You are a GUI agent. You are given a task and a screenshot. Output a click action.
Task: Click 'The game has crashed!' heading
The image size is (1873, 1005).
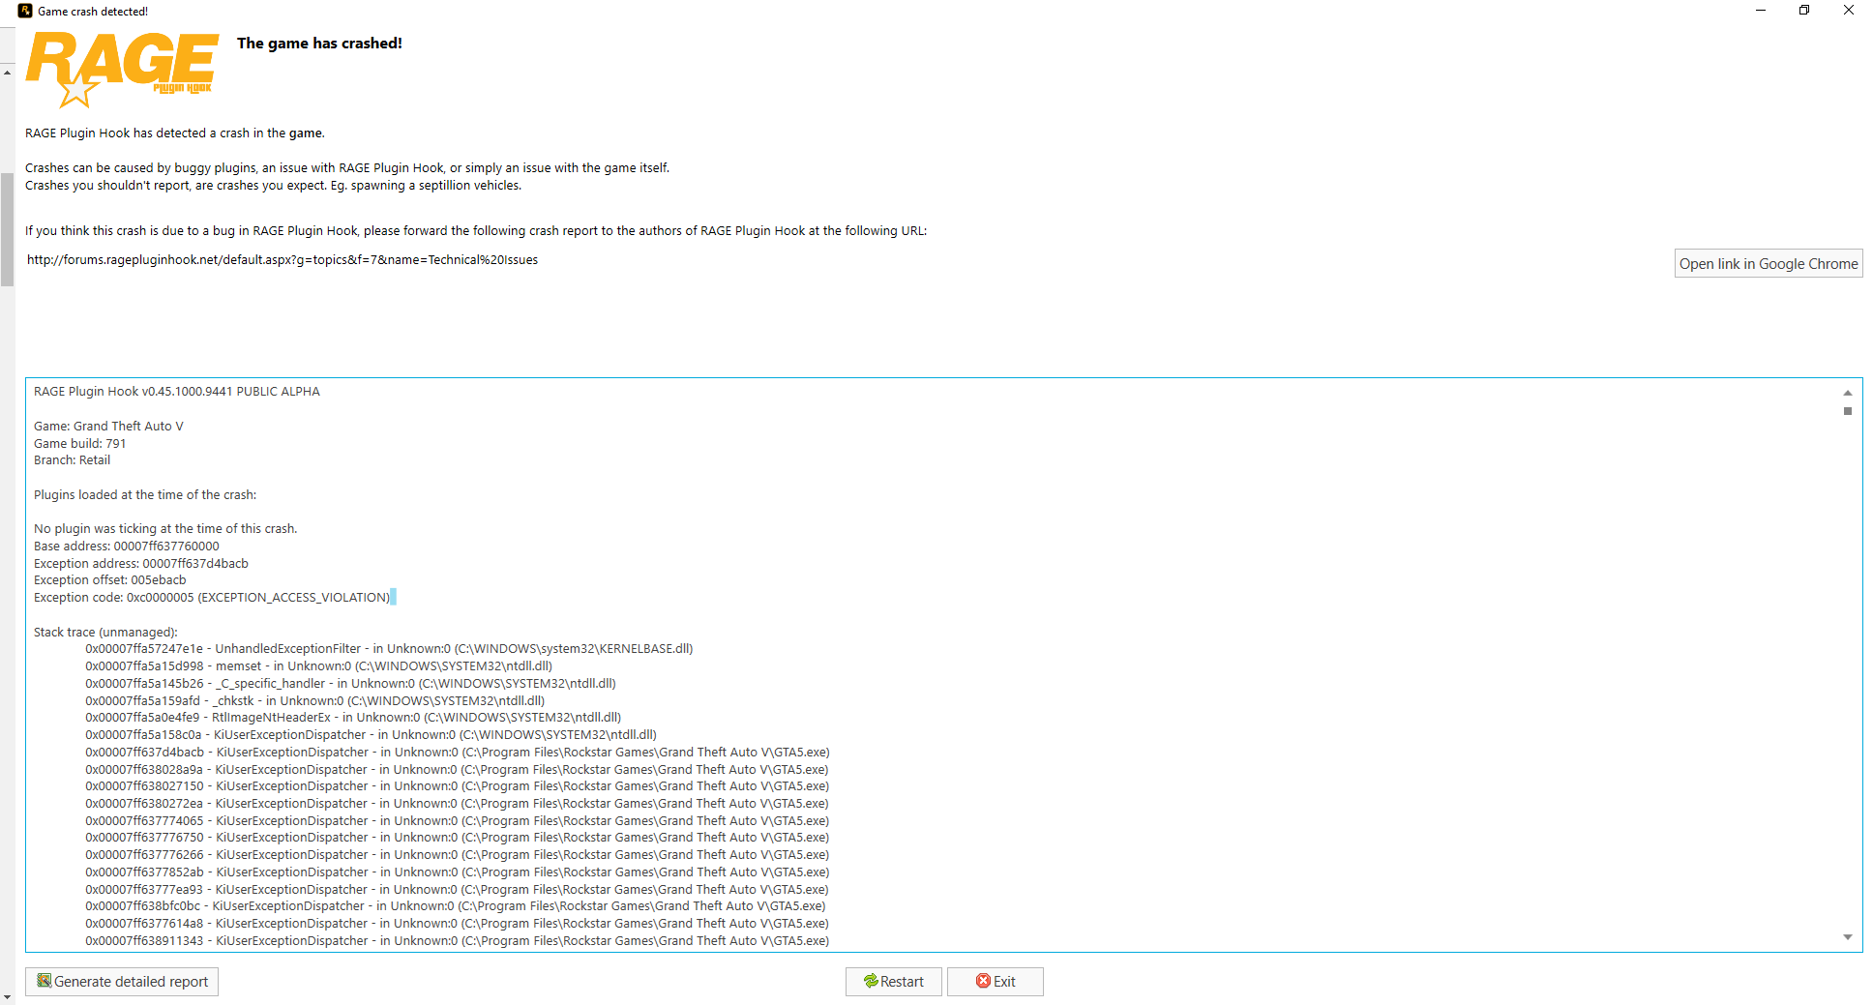(x=319, y=44)
